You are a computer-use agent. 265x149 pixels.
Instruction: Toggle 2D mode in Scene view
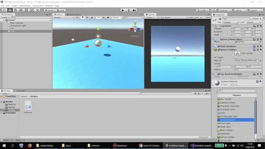pyautogui.click(x=77, y=17)
